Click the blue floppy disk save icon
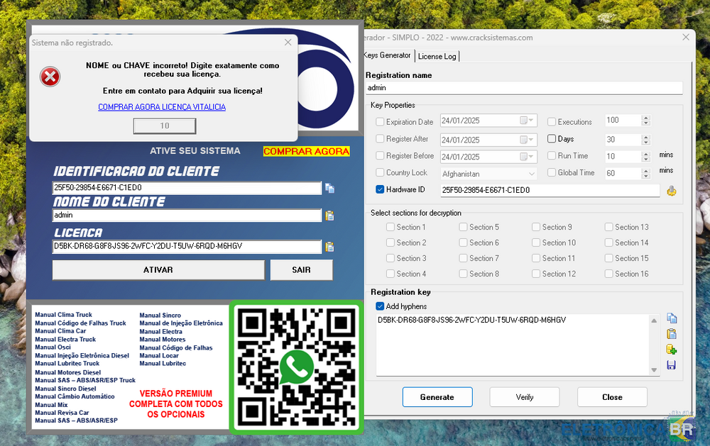710x446 pixels. pyautogui.click(x=671, y=365)
